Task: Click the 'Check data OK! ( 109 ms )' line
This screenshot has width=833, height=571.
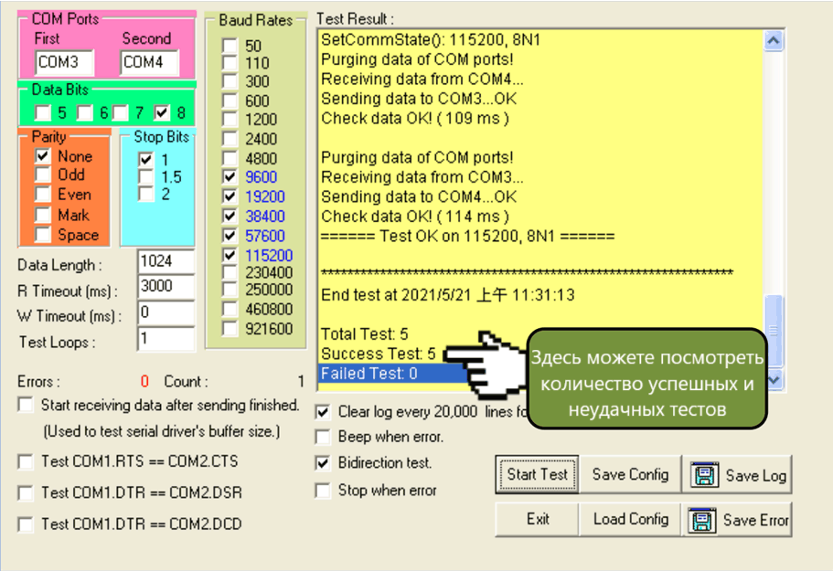Action: [x=415, y=119]
